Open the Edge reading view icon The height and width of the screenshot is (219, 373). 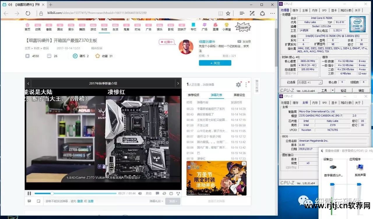point(221,13)
